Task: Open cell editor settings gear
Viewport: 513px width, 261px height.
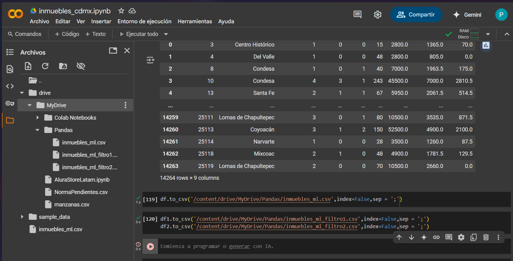Action: [x=461, y=237]
